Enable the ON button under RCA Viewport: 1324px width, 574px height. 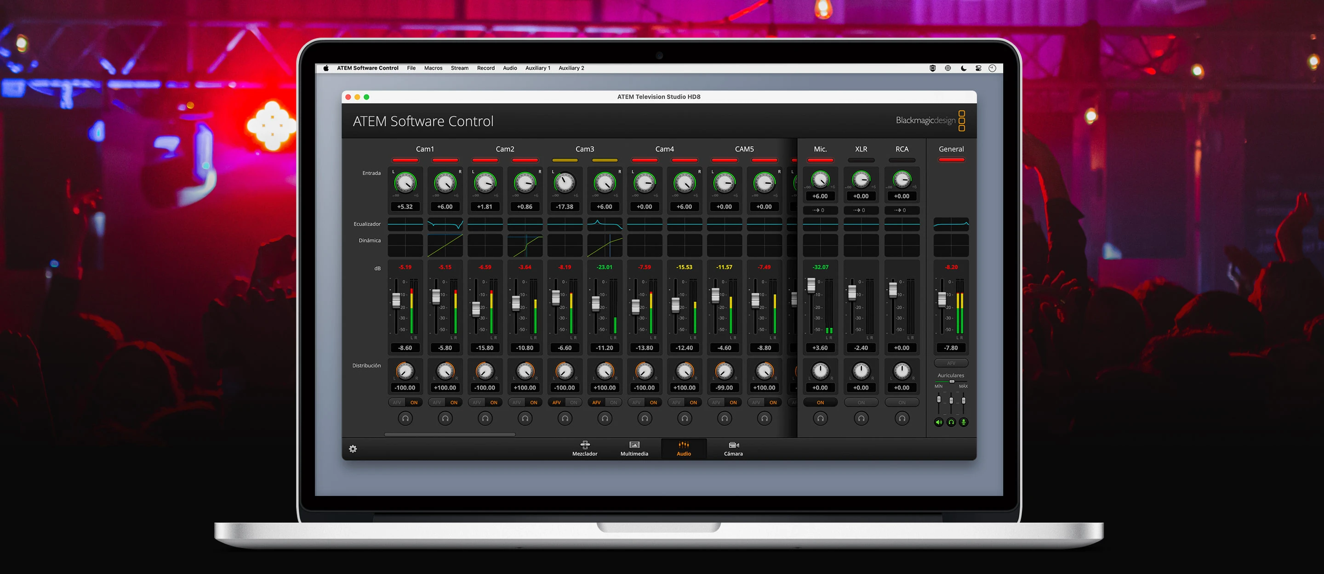point(902,403)
